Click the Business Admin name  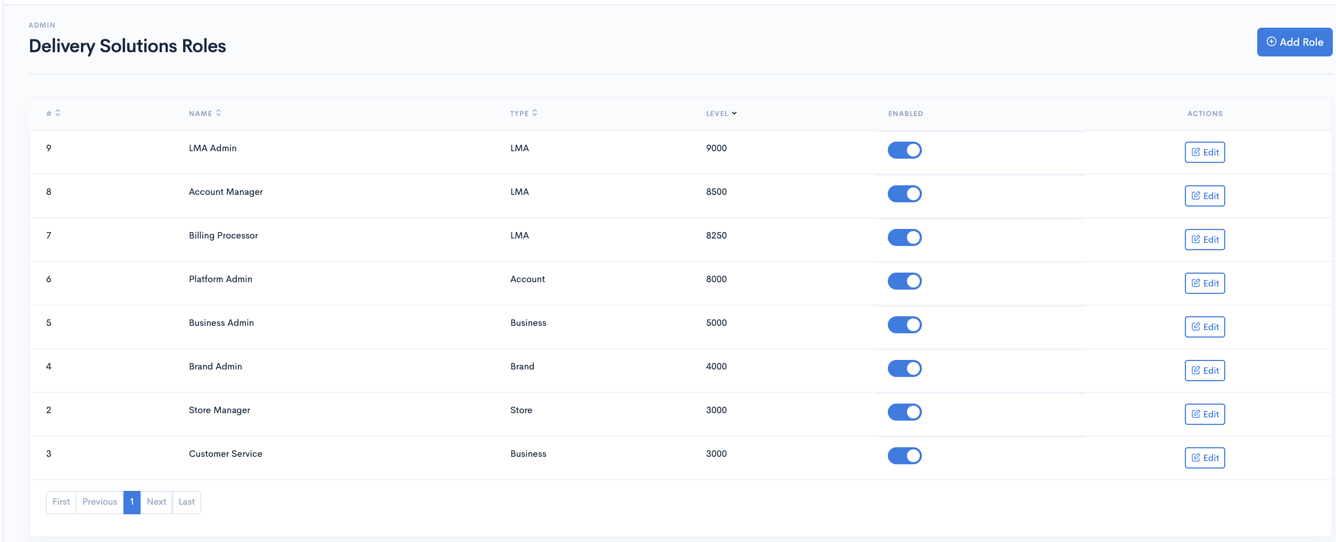[221, 323]
